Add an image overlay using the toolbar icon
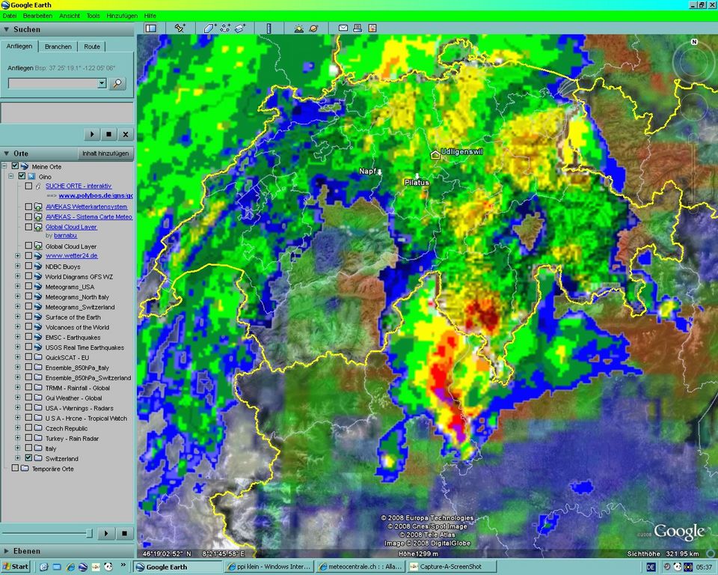Viewport: 718px width, 575px height. coord(240,28)
